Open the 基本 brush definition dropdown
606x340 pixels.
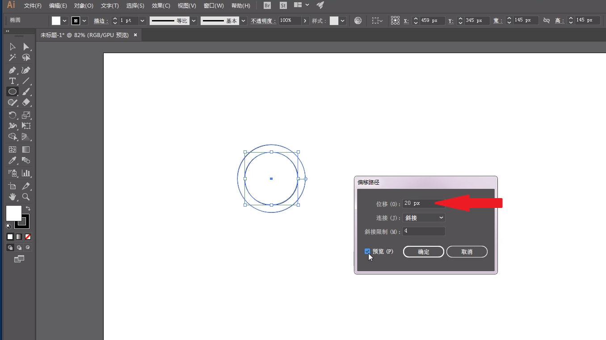(x=244, y=21)
